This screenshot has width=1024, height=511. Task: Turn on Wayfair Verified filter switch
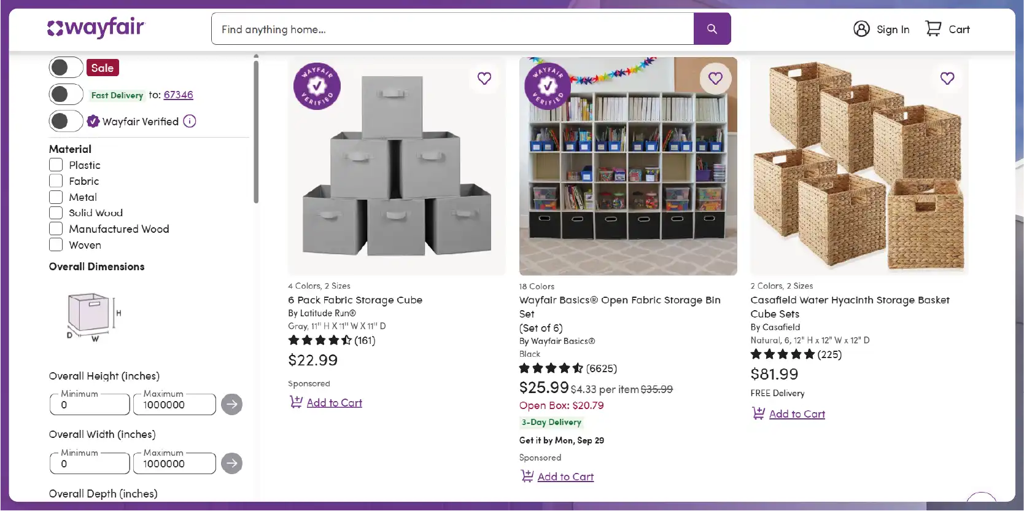tap(66, 121)
